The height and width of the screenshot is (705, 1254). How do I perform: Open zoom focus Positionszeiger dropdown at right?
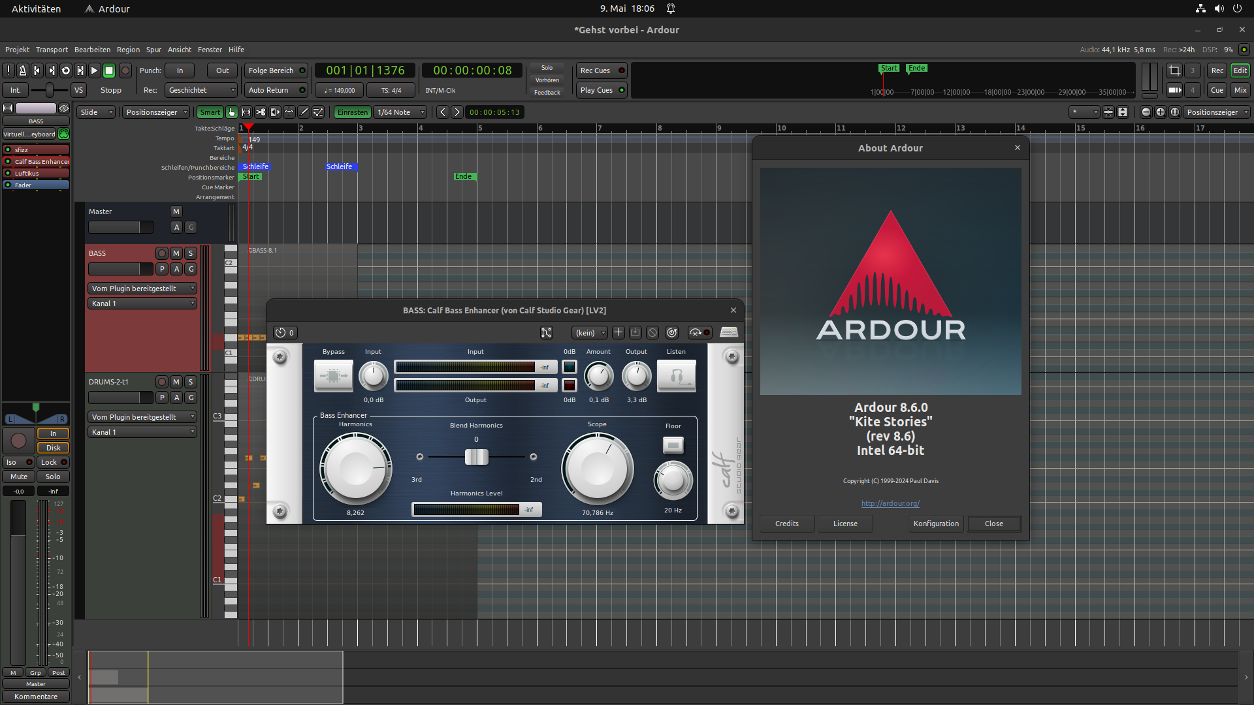(x=1217, y=112)
